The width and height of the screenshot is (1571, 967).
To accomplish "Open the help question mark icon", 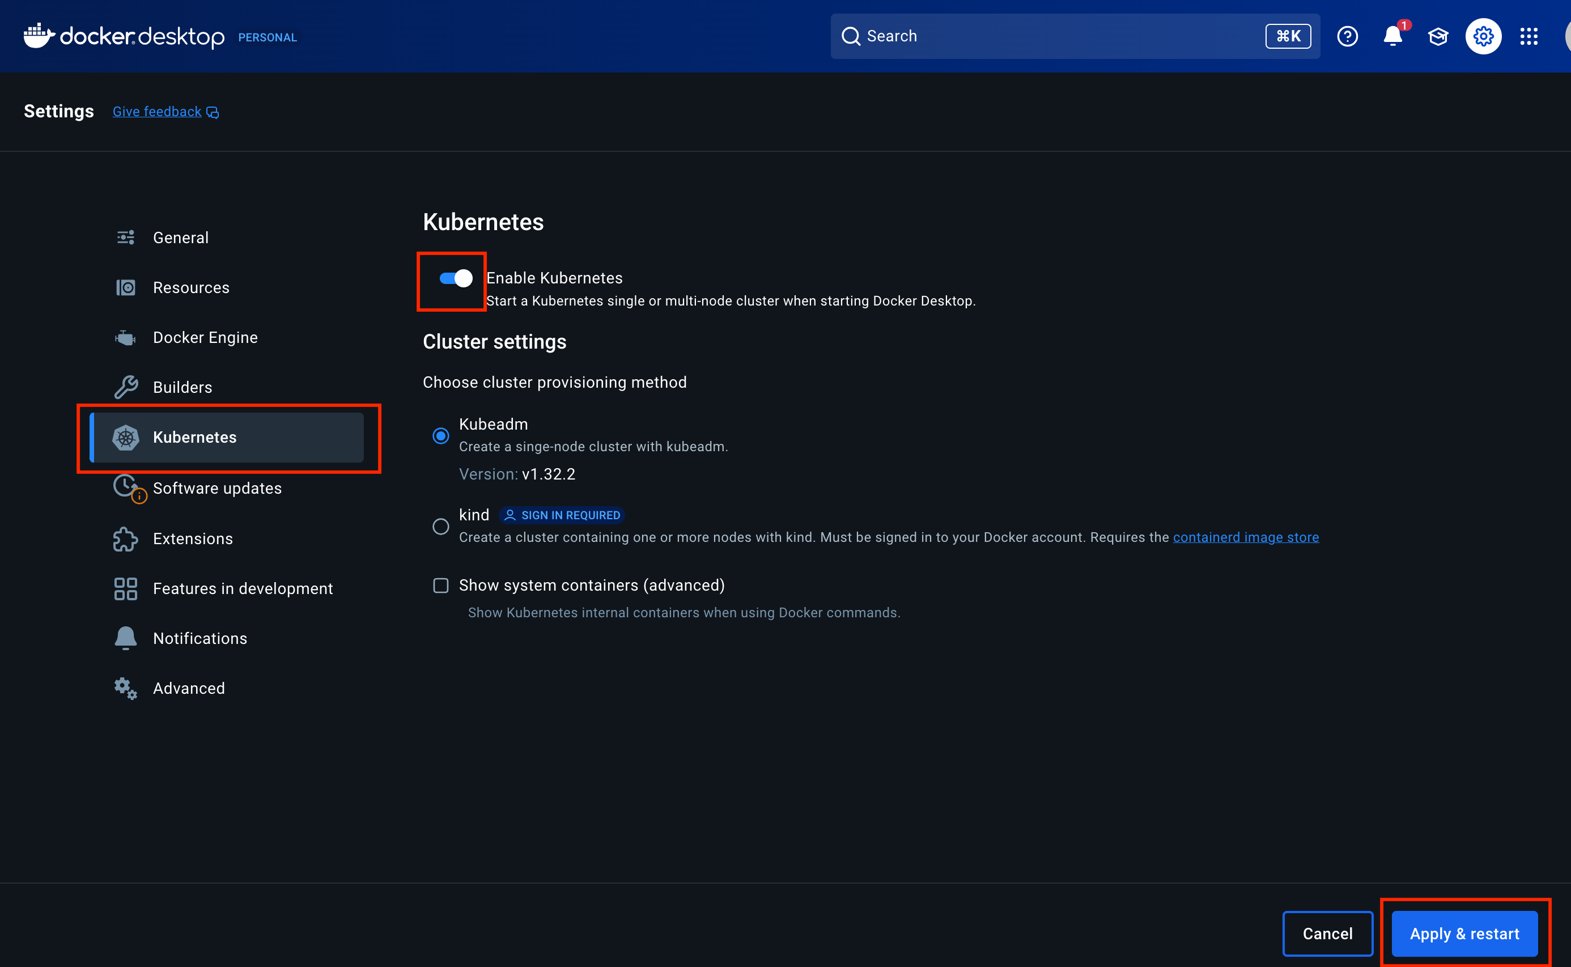I will 1347,36.
